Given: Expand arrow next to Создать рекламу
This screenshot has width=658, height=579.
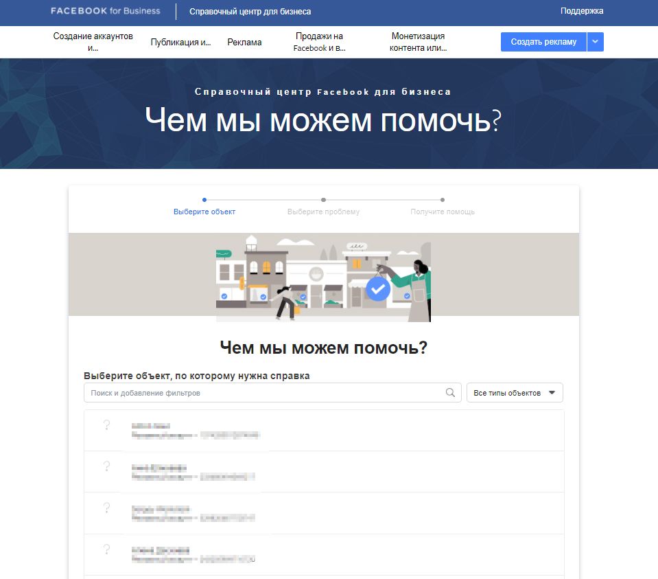Looking at the screenshot, I should click(595, 42).
